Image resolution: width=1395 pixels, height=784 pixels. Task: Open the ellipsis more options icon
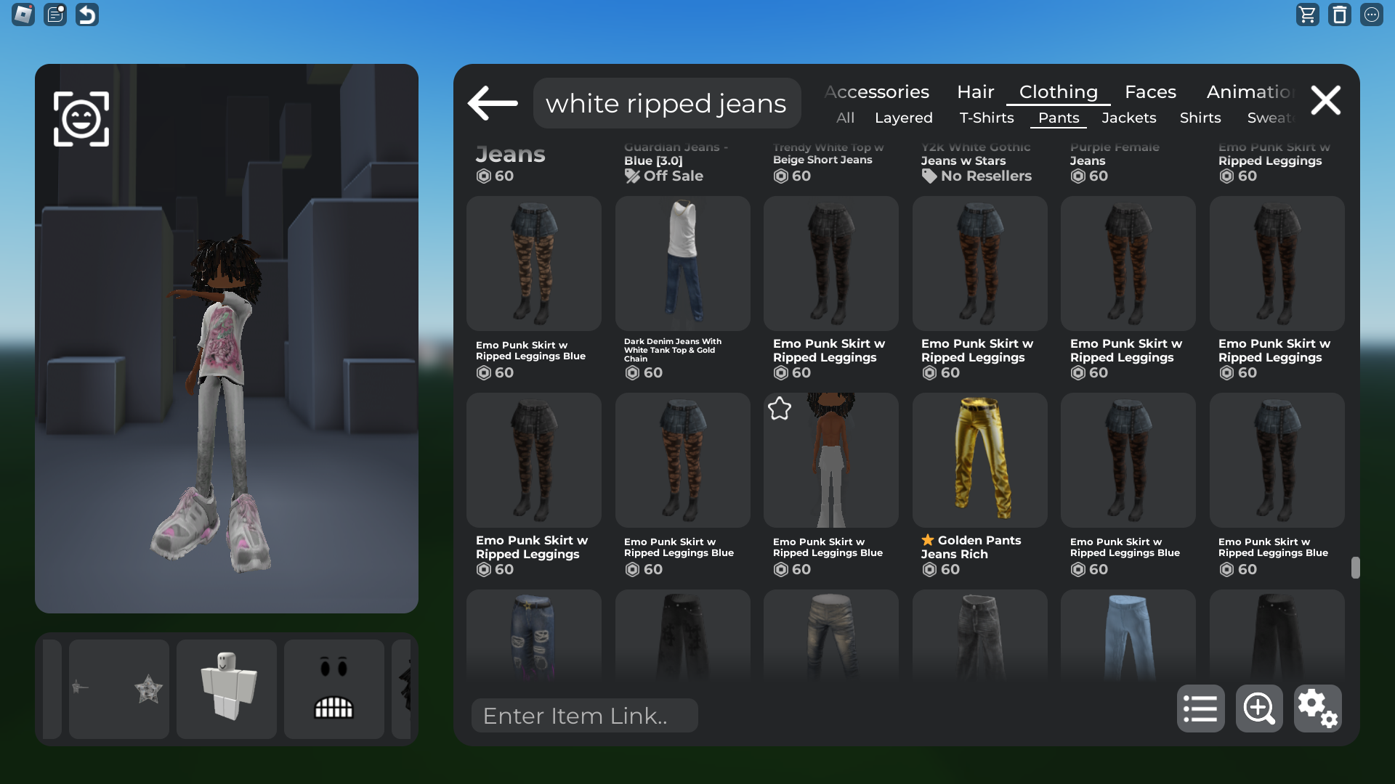click(1372, 15)
